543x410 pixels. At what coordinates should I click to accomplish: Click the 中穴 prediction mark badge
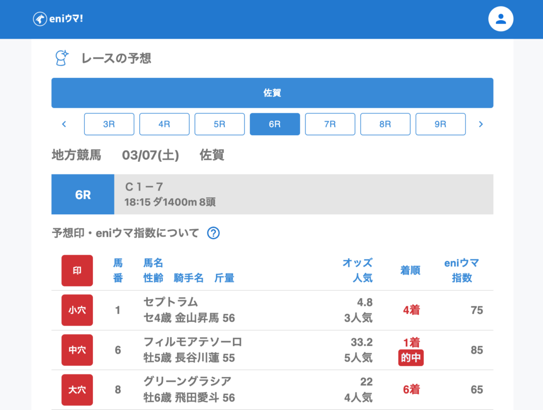tap(77, 350)
